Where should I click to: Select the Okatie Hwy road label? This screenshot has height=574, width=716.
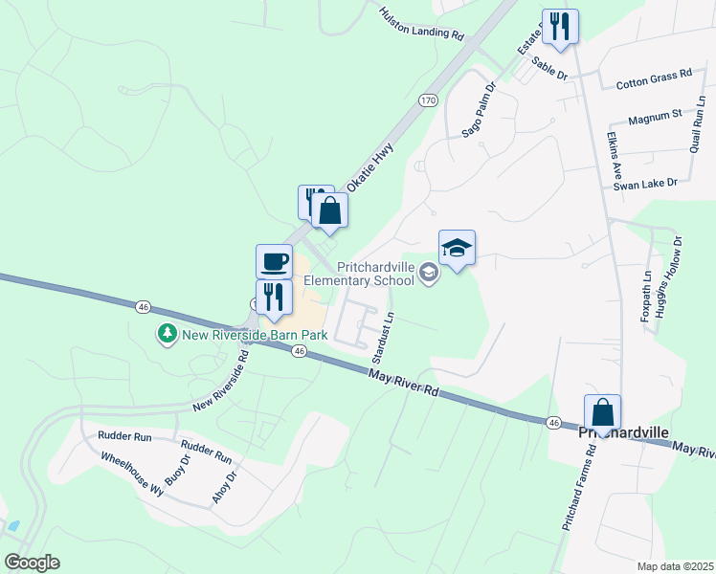coord(369,167)
